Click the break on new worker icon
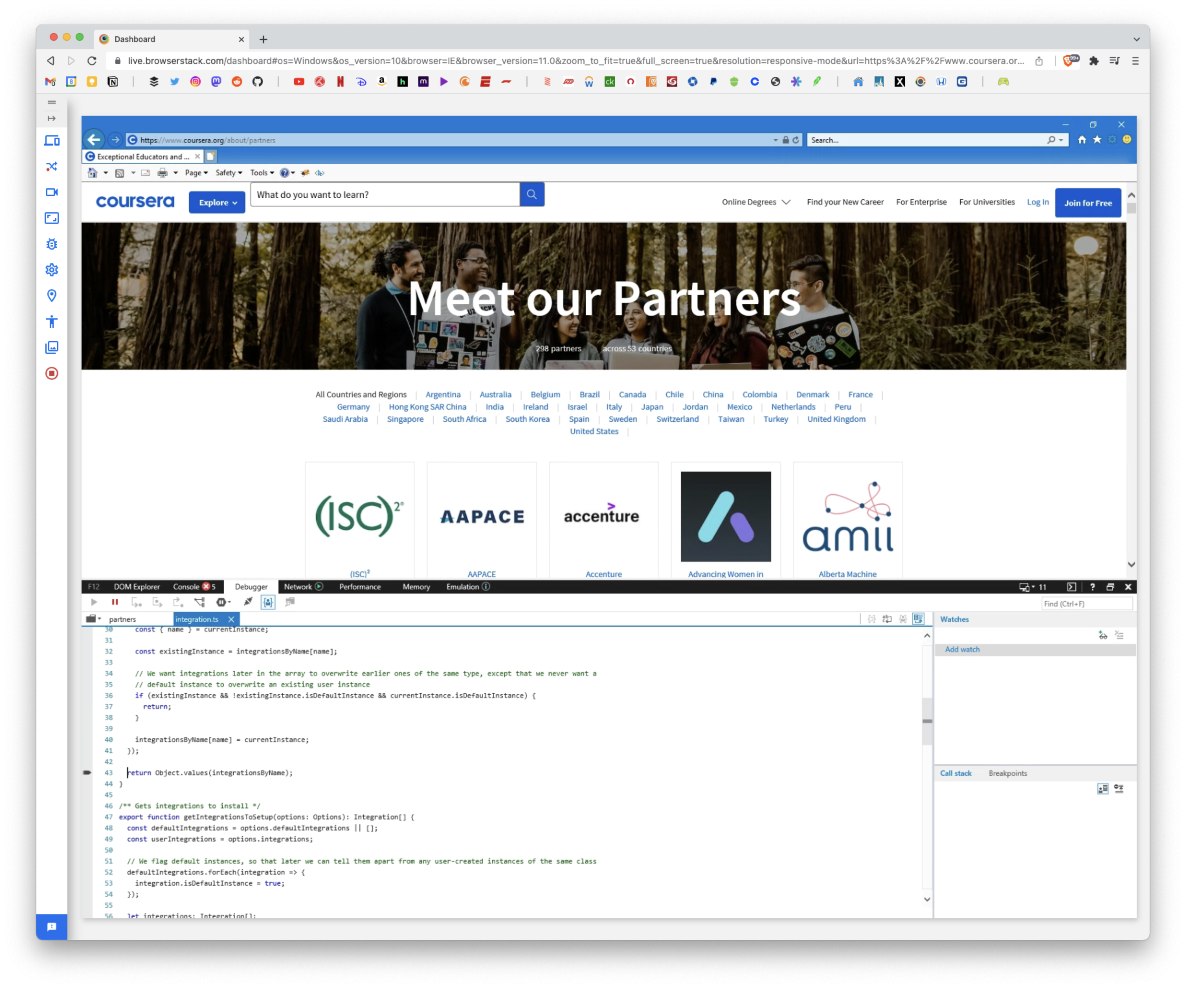 point(199,602)
